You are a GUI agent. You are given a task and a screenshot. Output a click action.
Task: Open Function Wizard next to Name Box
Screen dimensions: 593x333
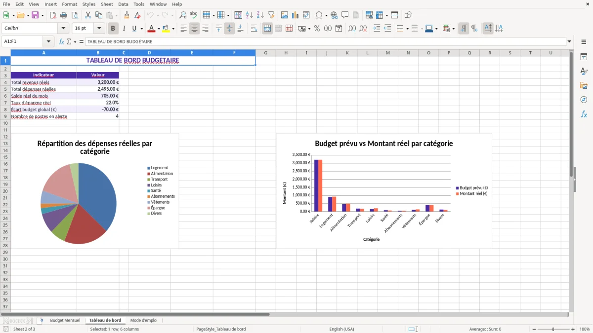point(62,41)
